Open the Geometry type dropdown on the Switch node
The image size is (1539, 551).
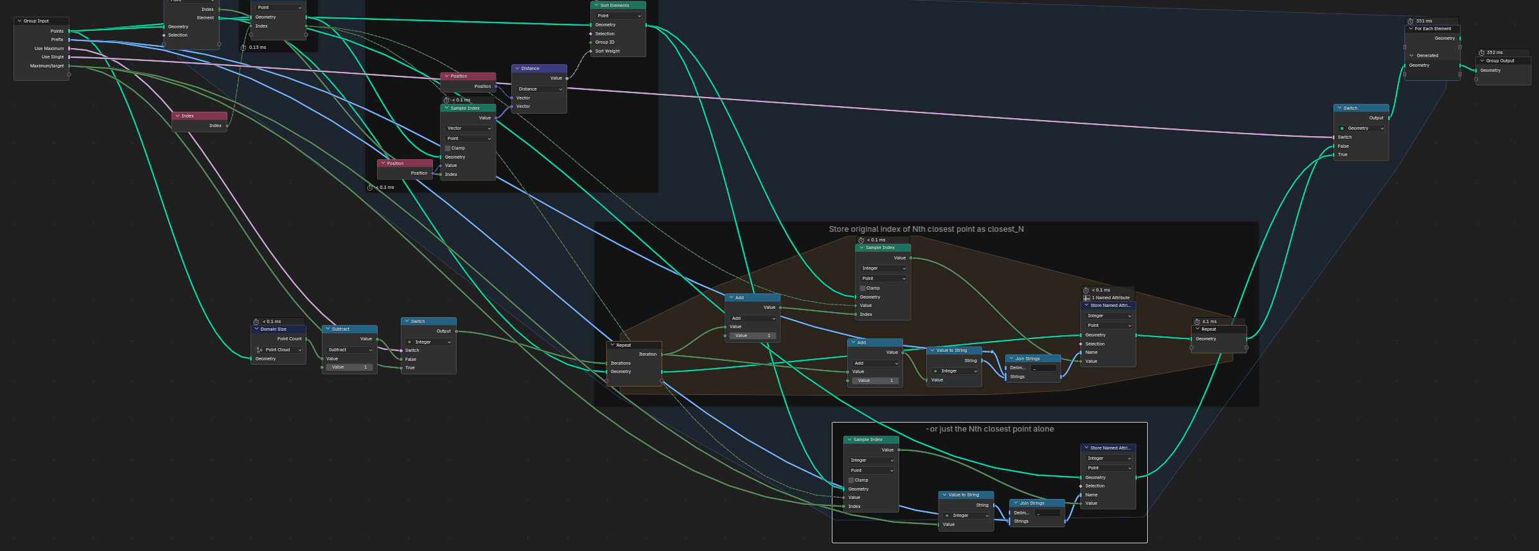coord(1361,128)
